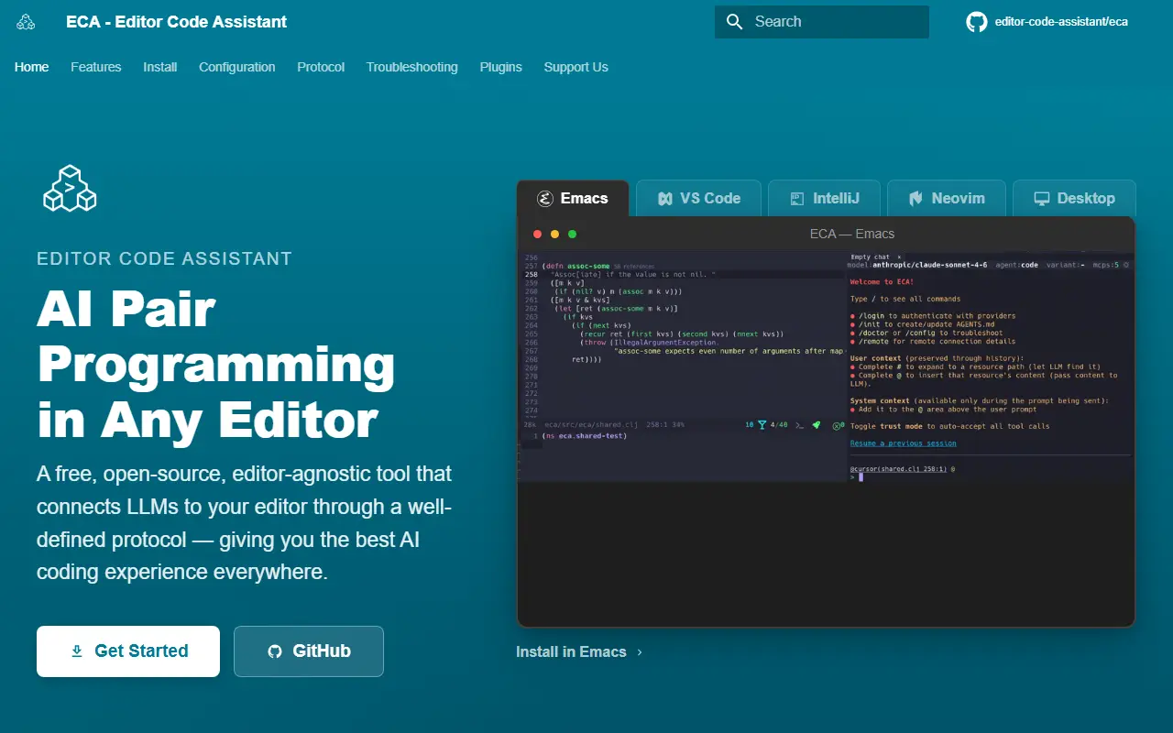Click the heading "AI Pair Programming in Any Editor"

click(x=216, y=364)
